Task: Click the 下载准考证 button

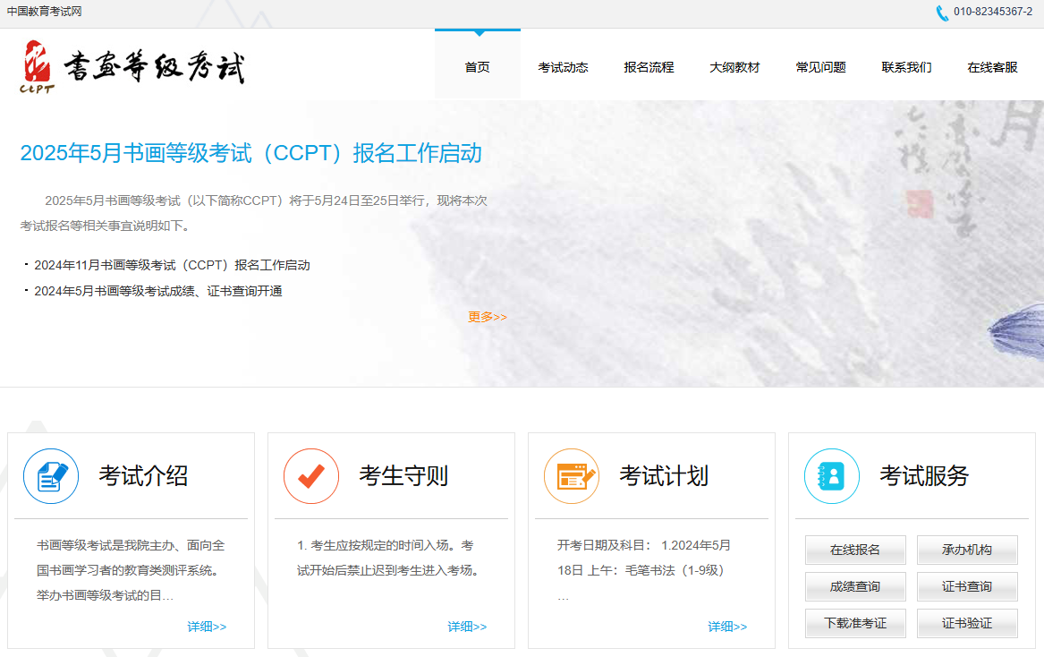Action: [x=855, y=623]
